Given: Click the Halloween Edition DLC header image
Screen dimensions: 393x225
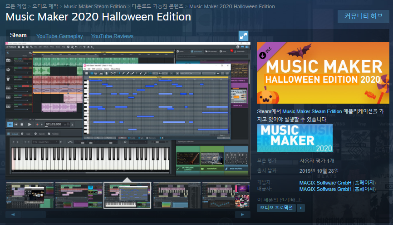Looking at the screenshot, I should tap(323, 73).
